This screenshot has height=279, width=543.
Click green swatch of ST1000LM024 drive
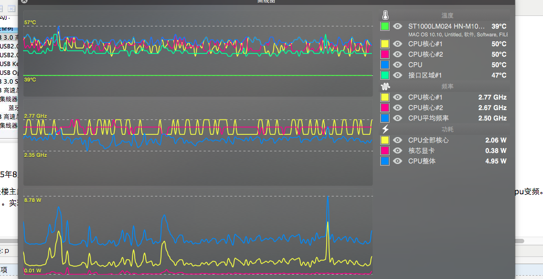385,26
